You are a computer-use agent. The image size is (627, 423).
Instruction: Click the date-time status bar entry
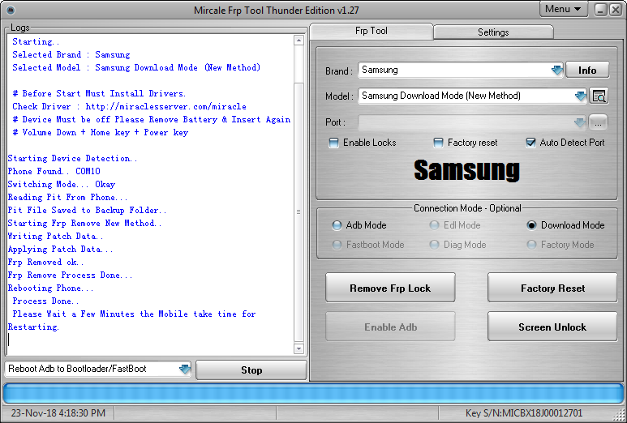point(58,413)
